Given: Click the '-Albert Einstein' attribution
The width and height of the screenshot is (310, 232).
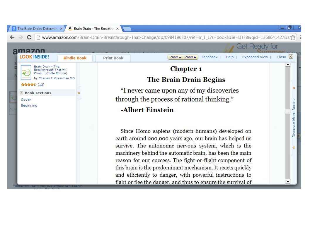Looking at the screenshot, I should [x=147, y=110].
